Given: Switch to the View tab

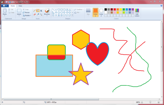Looking at the screenshot, I should coord(20,6).
